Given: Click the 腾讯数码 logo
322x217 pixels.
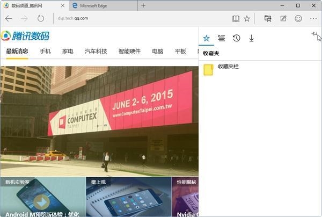Looking at the screenshot, I should click(x=25, y=36).
